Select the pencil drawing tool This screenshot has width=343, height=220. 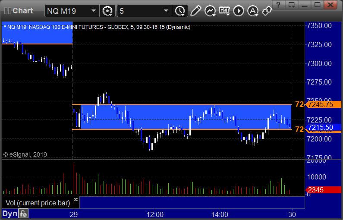pyautogui.click(x=195, y=11)
